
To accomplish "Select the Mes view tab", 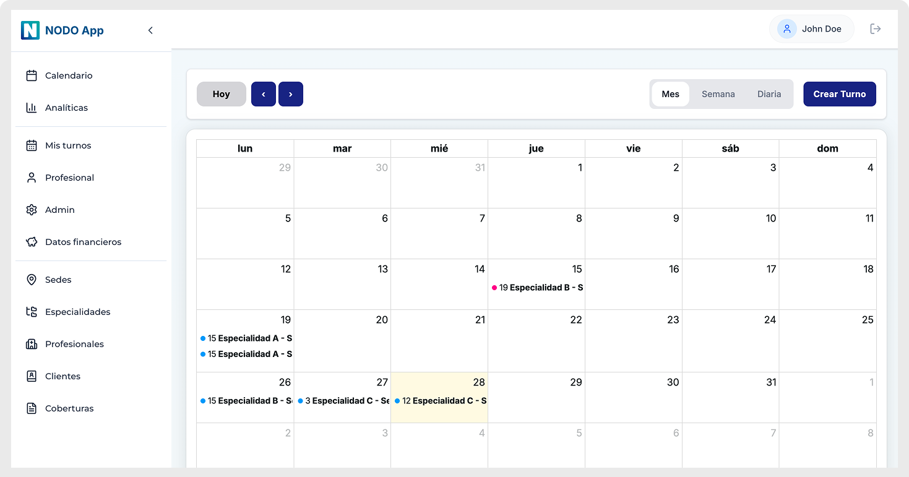I will (670, 94).
